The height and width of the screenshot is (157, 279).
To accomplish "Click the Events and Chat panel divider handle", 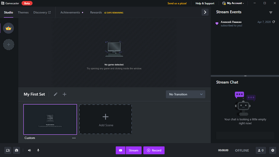I will pos(245,76).
